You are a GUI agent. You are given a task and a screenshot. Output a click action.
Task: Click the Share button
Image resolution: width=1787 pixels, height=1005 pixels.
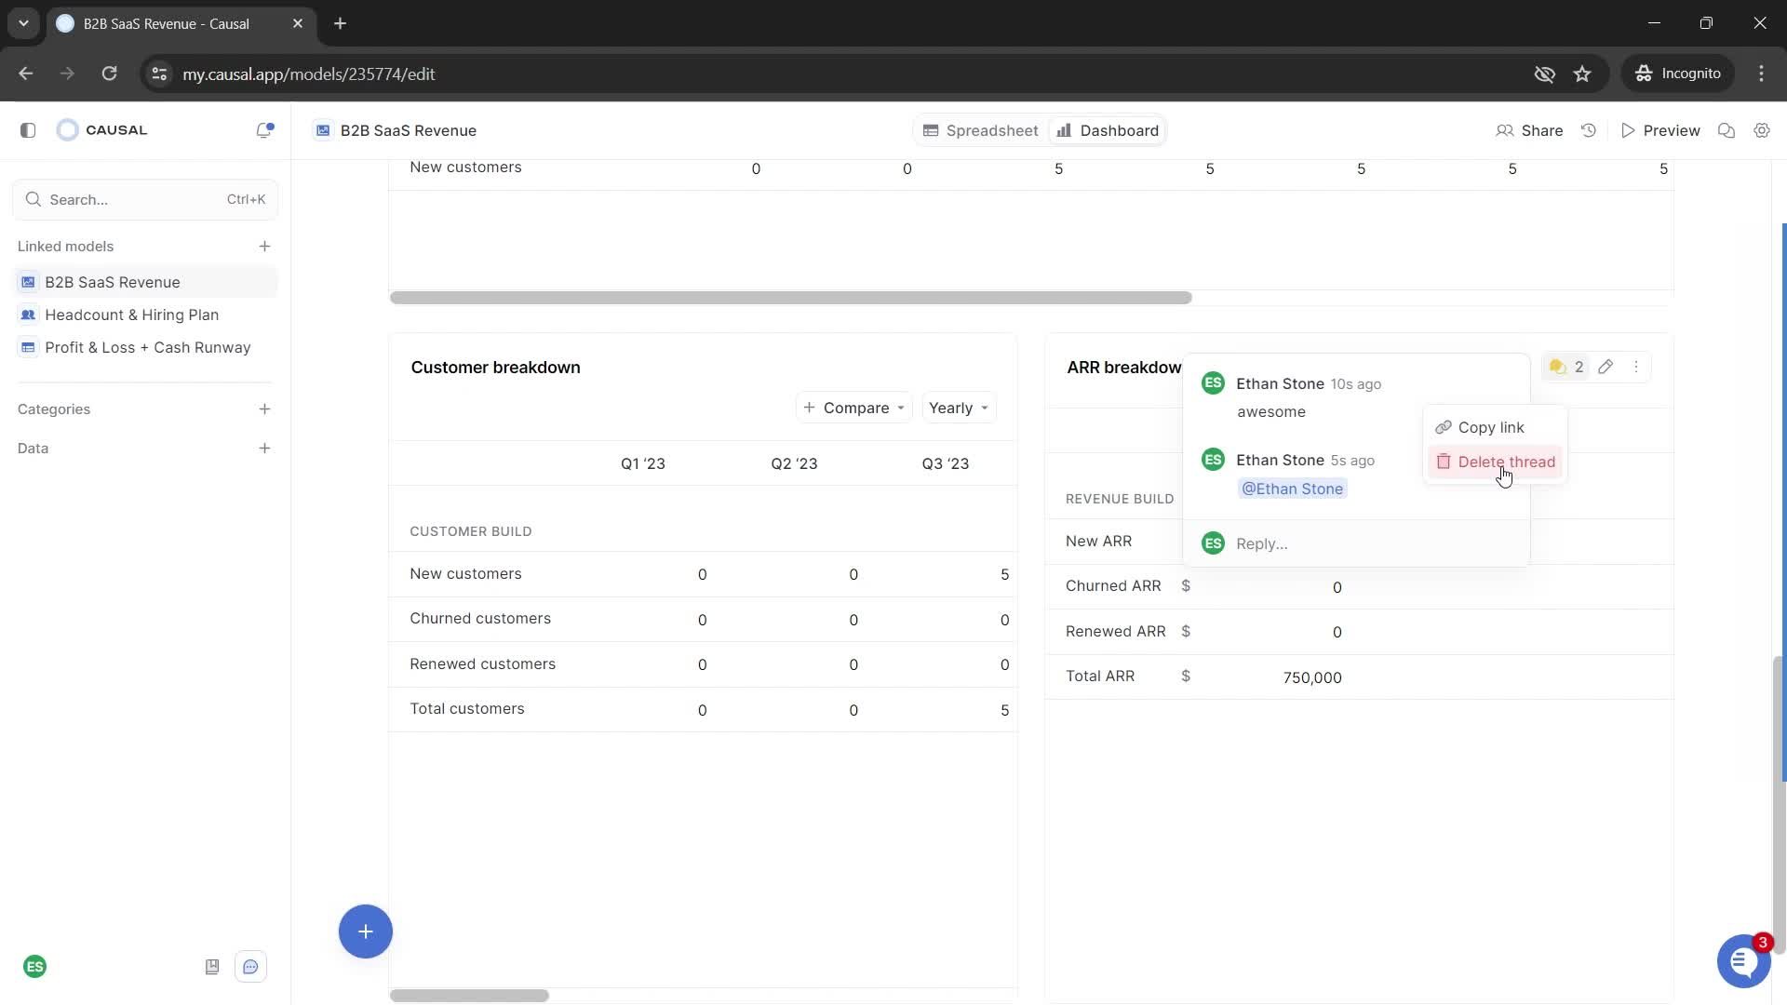(x=1529, y=130)
